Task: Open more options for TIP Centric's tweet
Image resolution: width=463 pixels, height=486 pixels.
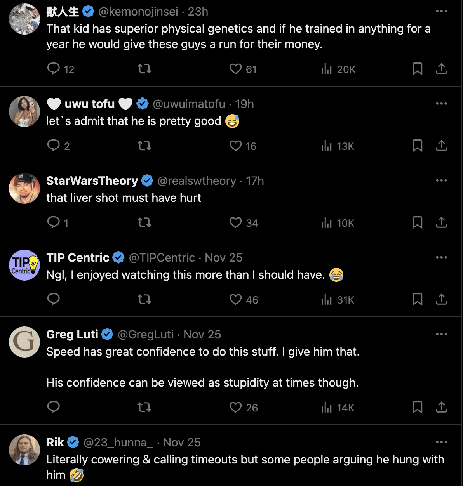Action: click(x=441, y=257)
